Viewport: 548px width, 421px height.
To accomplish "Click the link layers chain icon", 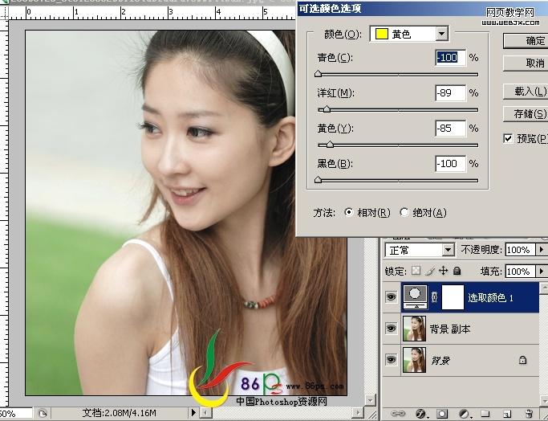I will click(397, 413).
